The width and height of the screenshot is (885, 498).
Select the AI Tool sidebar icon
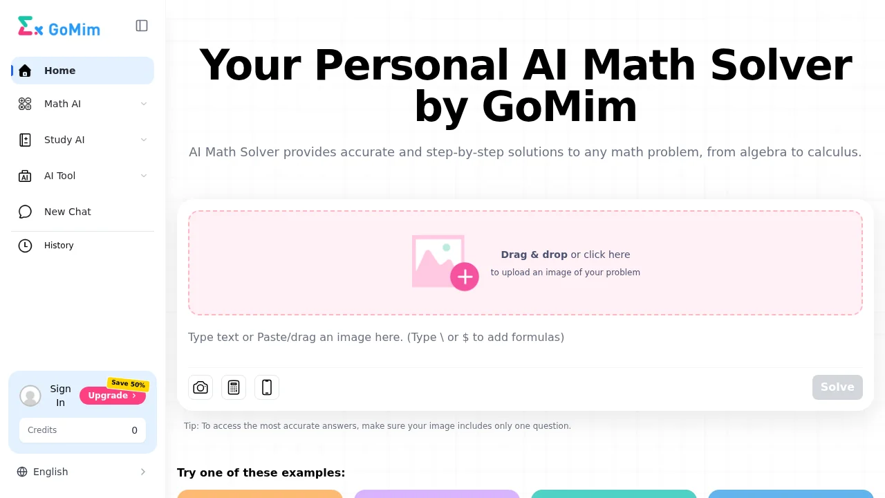(25, 176)
